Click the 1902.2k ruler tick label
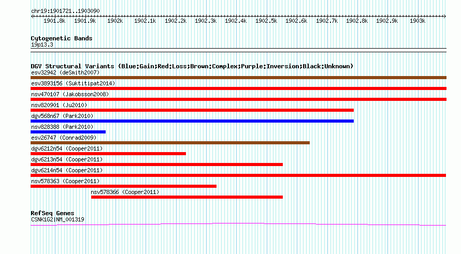 pos(176,21)
